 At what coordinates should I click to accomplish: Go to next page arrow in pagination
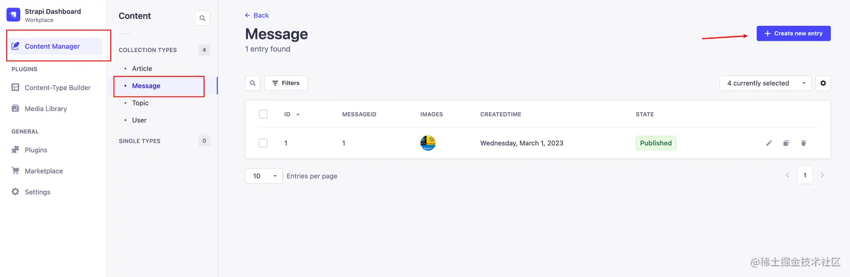[x=822, y=176]
